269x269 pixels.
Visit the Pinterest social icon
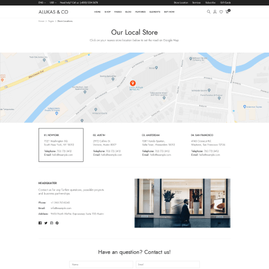coord(57,223)
